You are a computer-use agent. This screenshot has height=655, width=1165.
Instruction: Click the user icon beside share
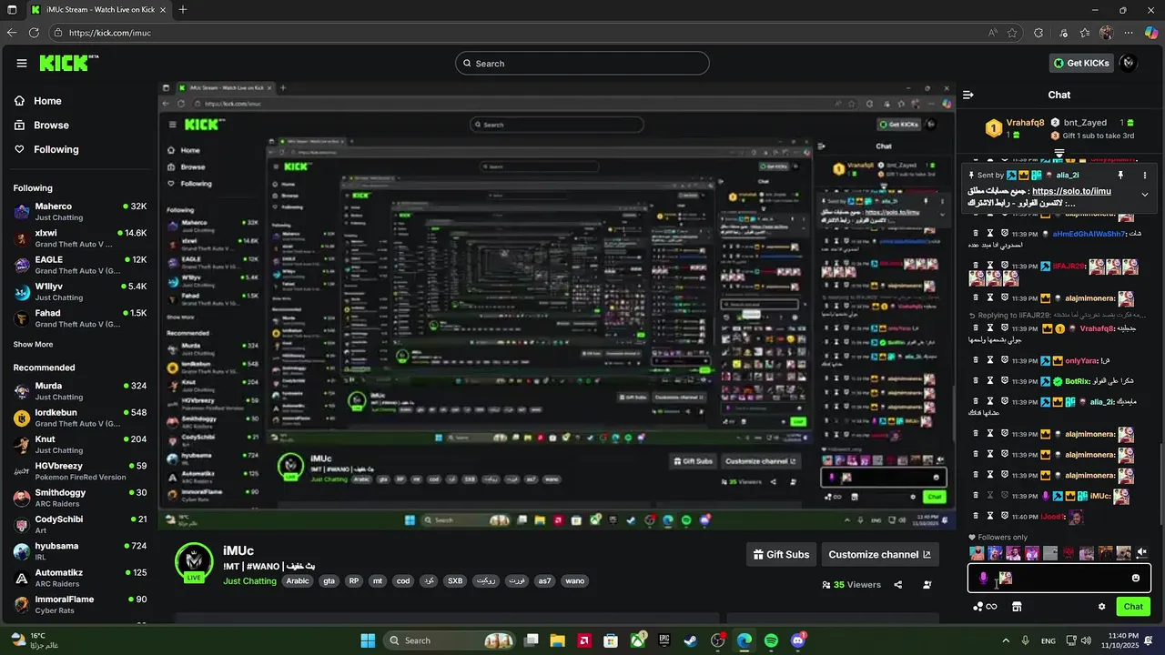(x=927, y=585)
